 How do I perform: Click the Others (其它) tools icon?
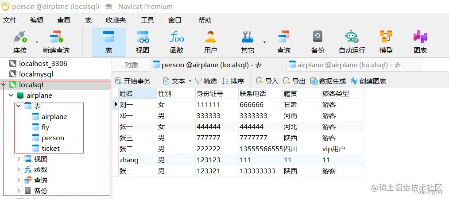[248, 37]
